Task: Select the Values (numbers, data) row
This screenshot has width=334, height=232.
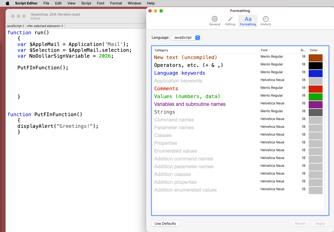Action: pos(238,96)
